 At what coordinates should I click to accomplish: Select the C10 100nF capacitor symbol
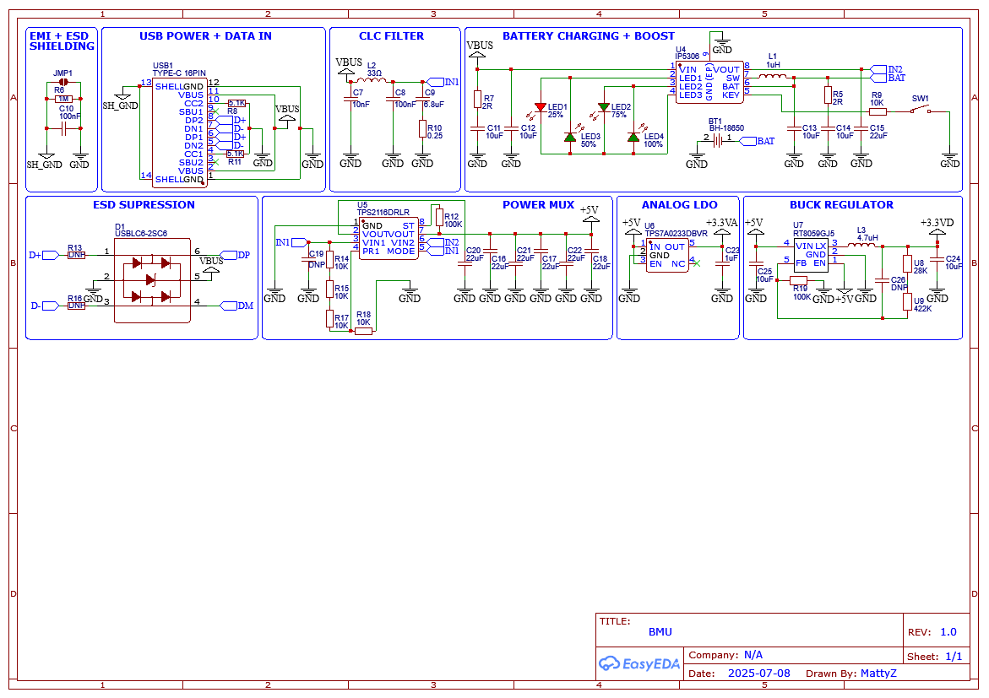pos(63,129)
